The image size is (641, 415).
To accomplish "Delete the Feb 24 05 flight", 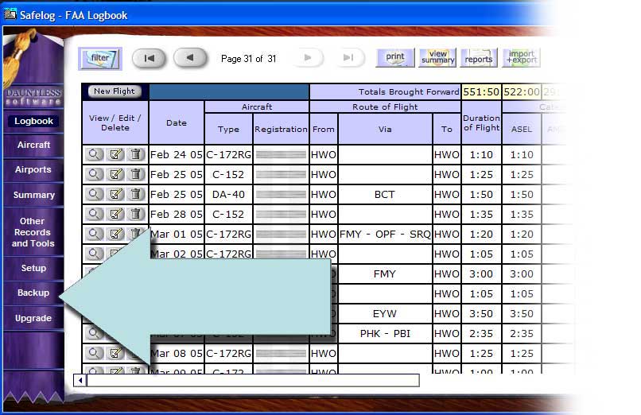I will (136, 154).
